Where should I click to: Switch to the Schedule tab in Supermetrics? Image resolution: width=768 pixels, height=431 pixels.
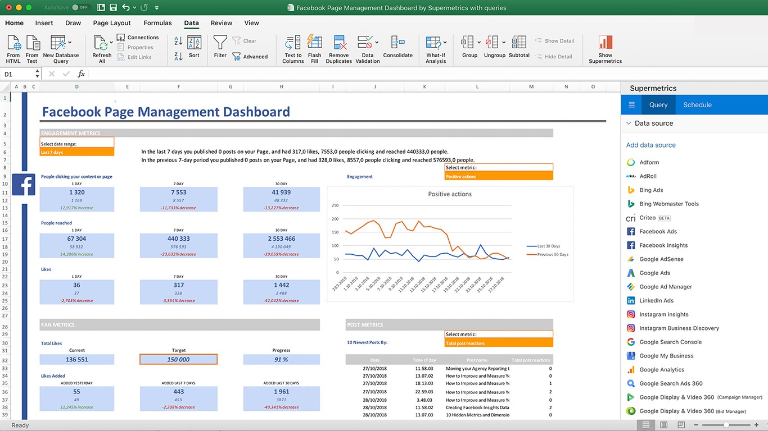click(x=697, y=105)
